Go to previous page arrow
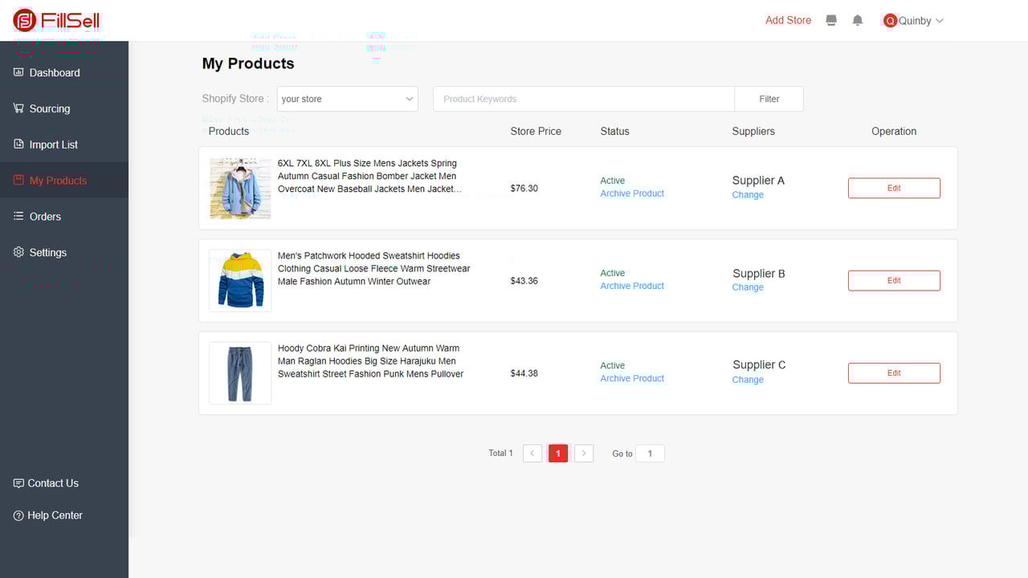1028x578 pixels. click(x=532, y=454)
